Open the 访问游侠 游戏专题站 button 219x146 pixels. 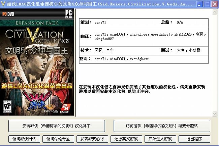click(x=162, y=126)
